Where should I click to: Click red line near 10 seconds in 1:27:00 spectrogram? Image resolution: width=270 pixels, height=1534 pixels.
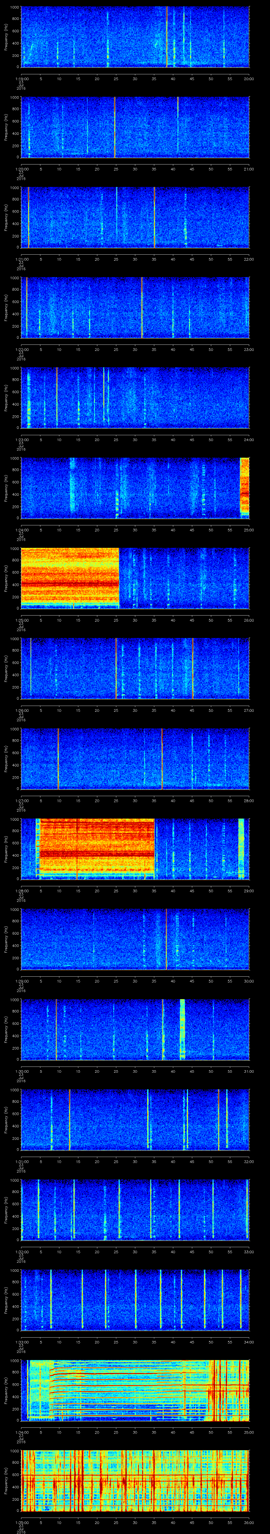(58, 758)
